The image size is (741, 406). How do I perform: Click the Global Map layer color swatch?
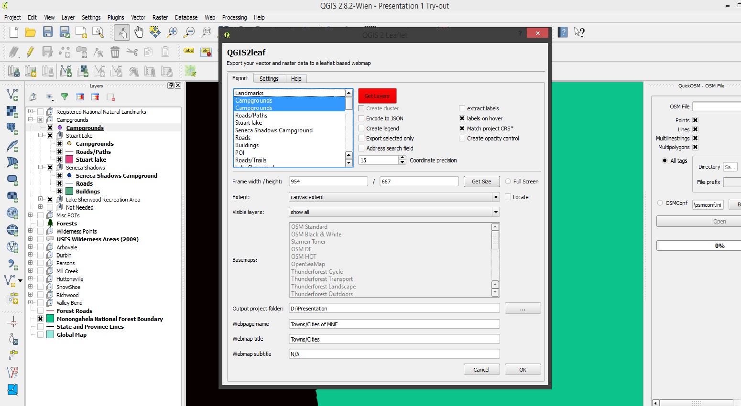(x=50, y=335)
